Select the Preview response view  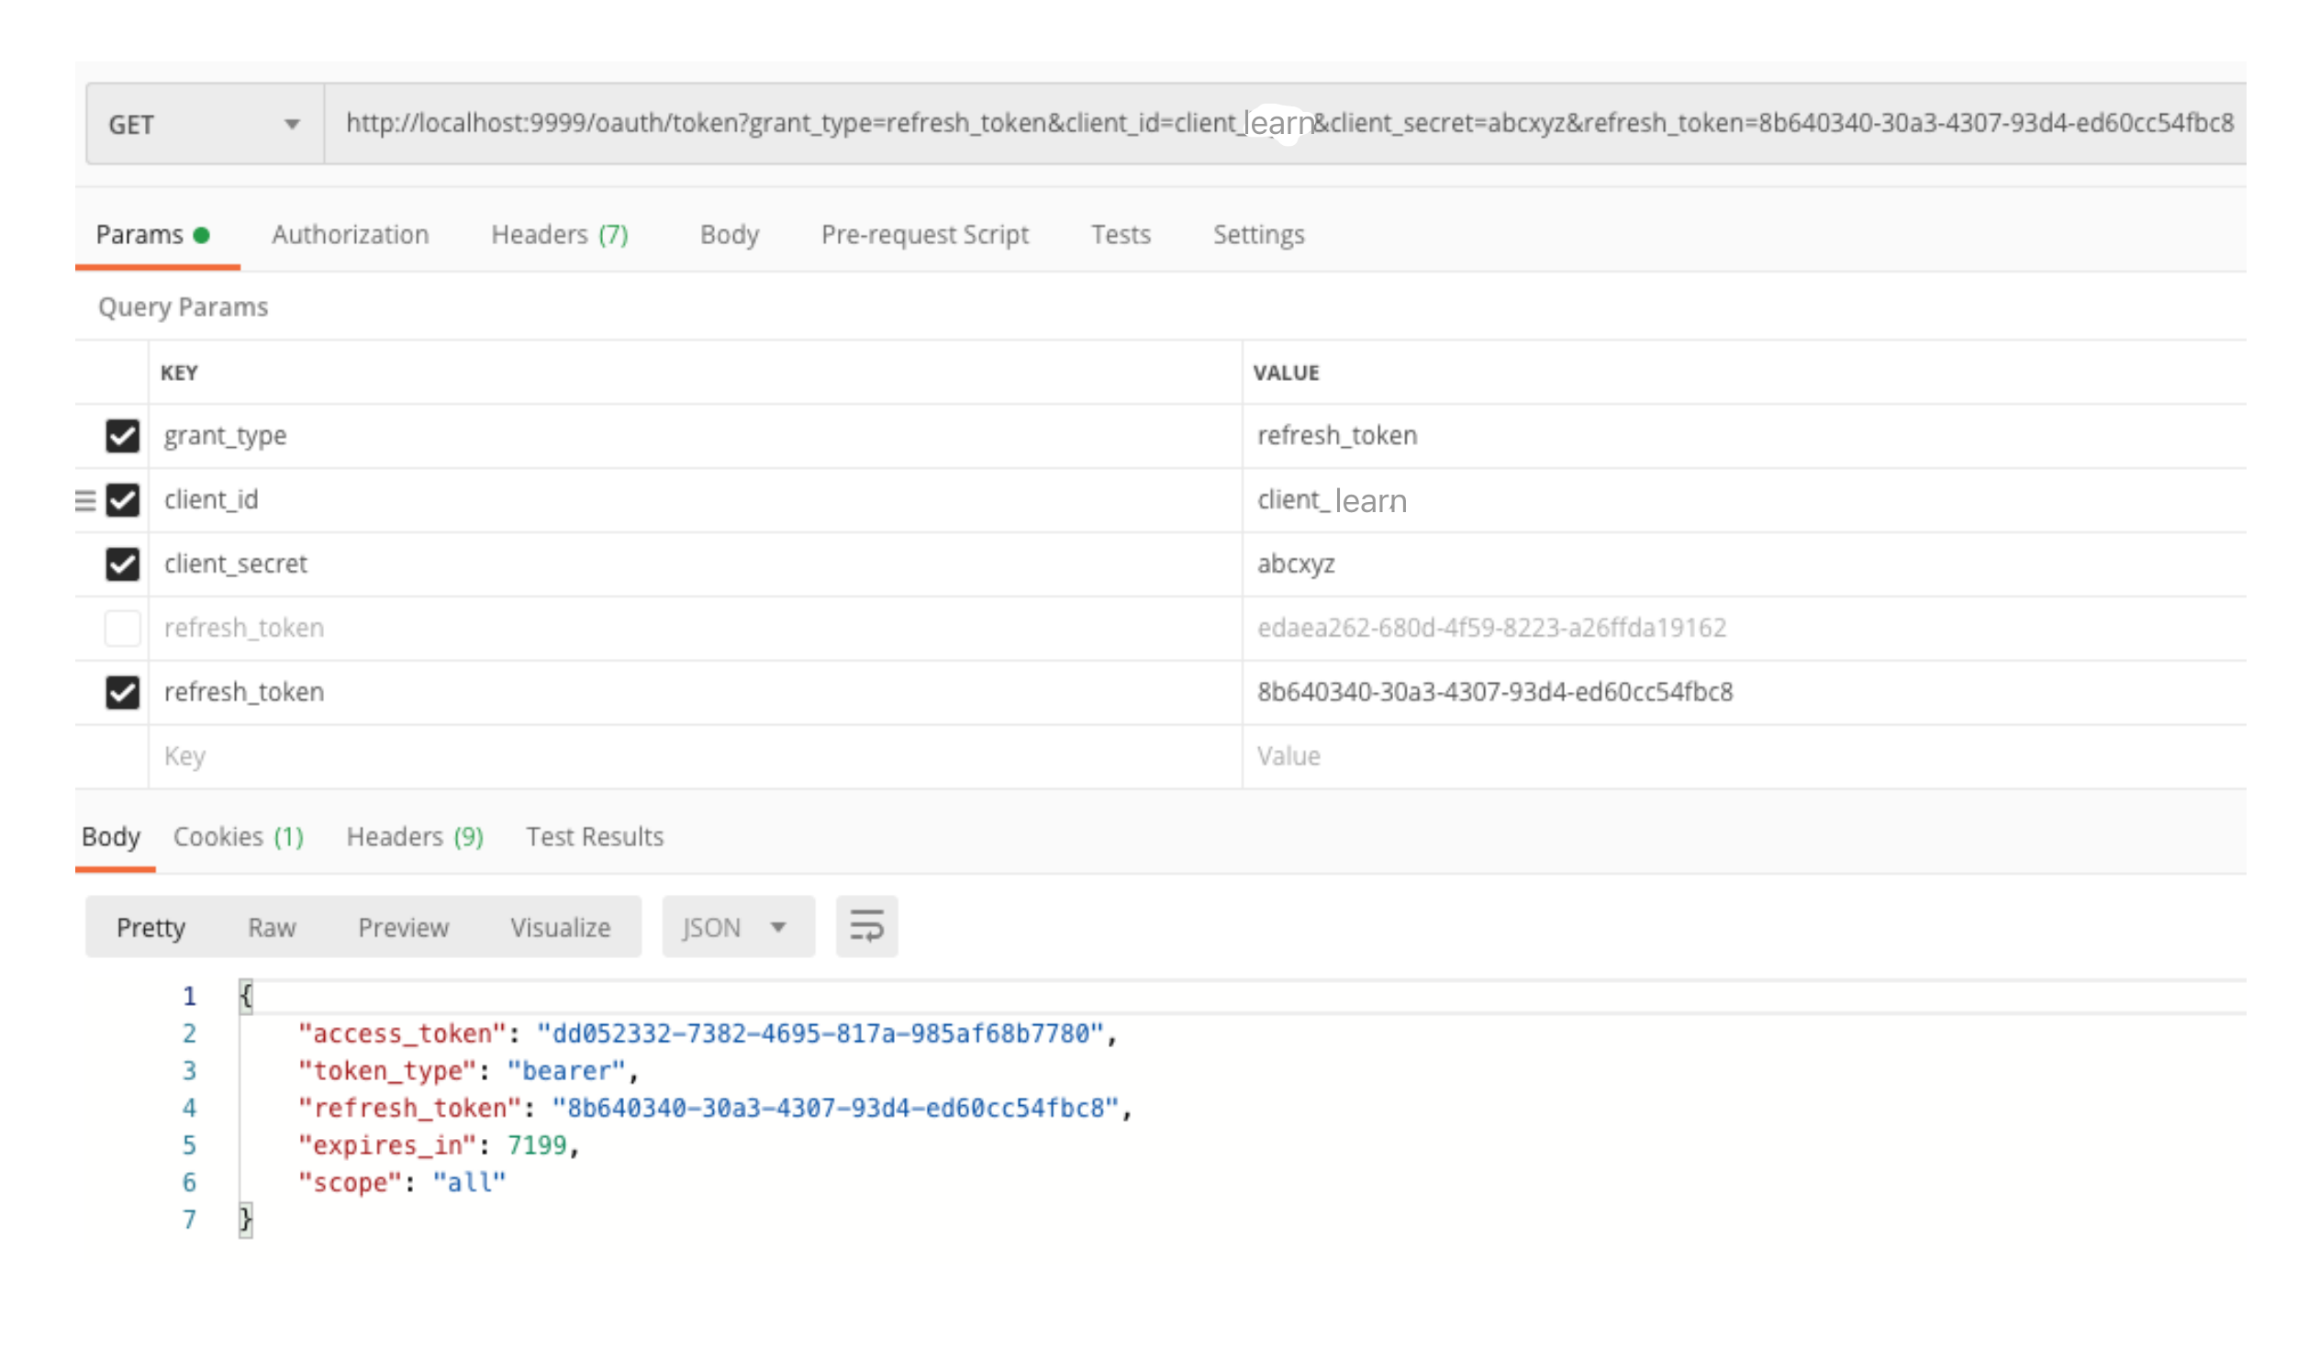(x=403, y=927)
